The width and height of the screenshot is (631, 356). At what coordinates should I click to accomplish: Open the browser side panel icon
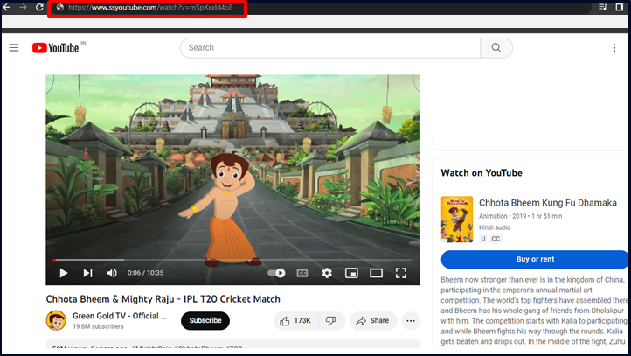click(620, 7)
